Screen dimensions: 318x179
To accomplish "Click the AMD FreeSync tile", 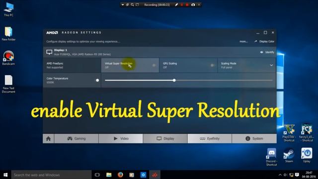I will 72,65.
